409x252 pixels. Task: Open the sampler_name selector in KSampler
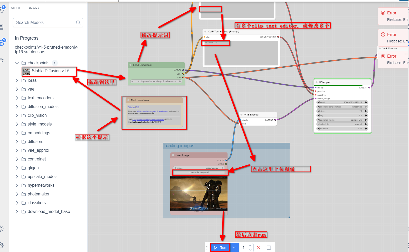coord(342,120)
